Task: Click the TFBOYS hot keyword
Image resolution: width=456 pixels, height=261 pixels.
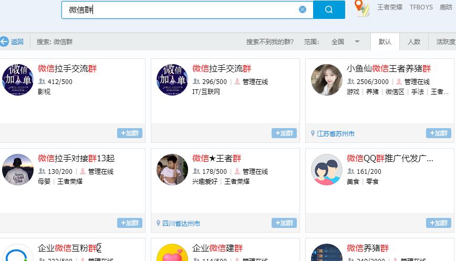Action: [421, 7]
